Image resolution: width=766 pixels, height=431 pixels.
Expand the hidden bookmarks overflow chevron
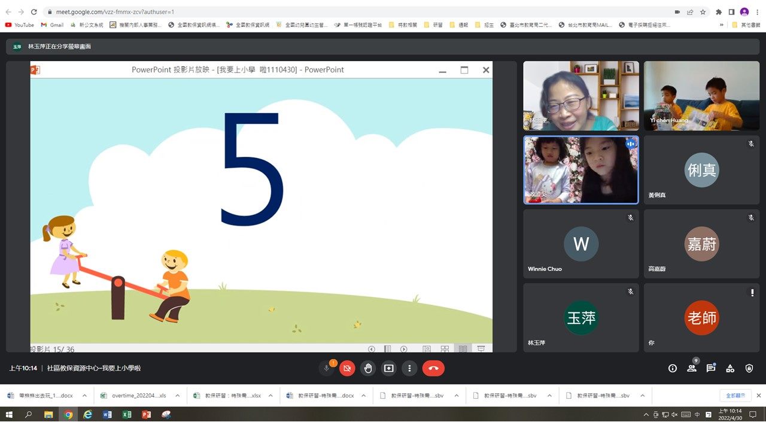[721, 25]
